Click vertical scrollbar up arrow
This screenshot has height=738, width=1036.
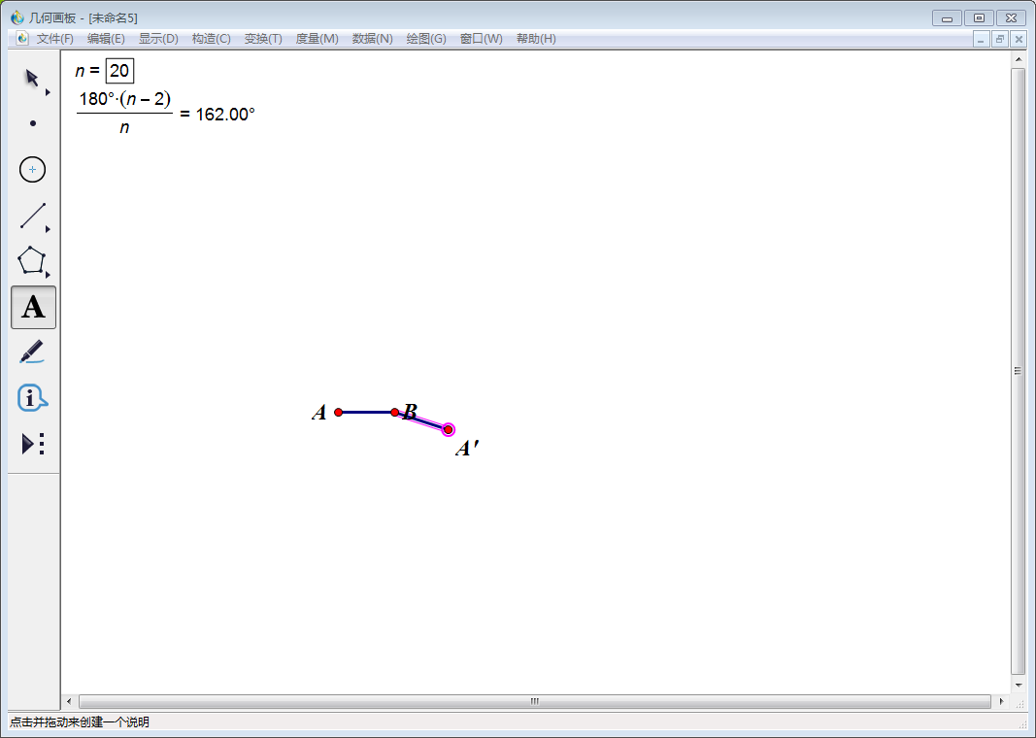point(1019,60)
